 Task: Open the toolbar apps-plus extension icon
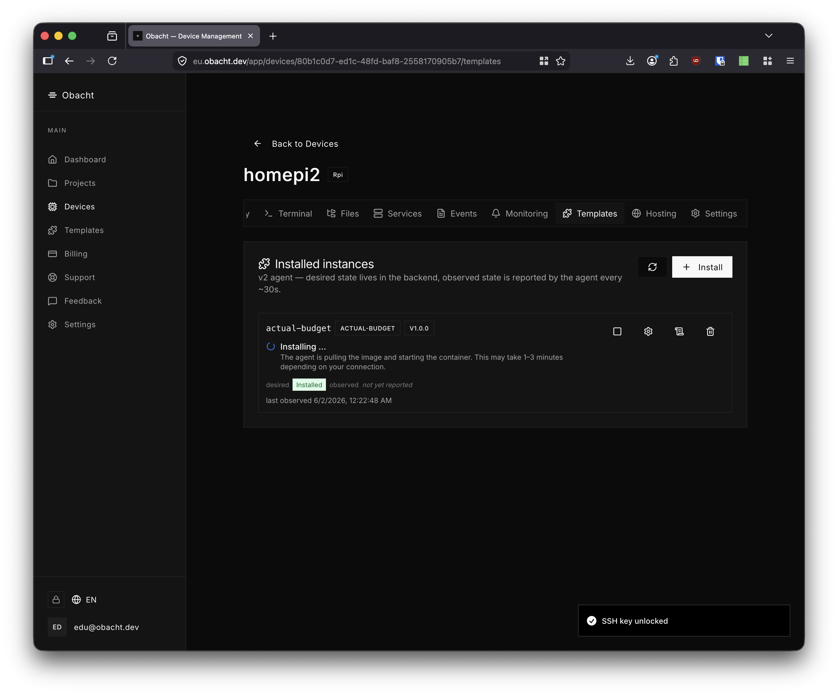coord(767,61)
